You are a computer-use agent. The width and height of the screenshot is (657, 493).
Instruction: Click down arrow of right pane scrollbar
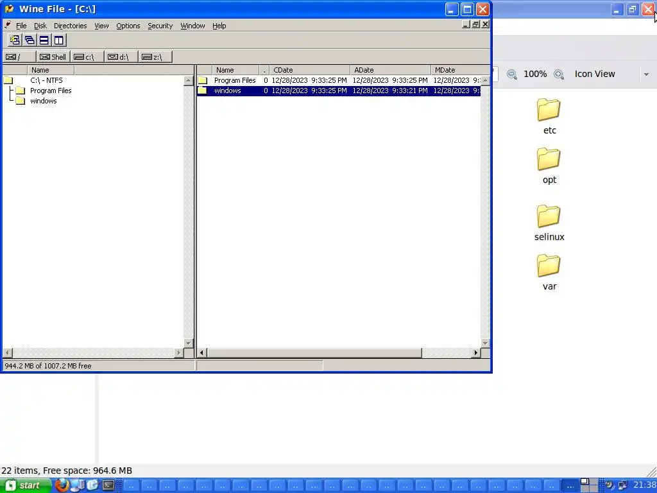pyautogui.click(x=485, y=343)
